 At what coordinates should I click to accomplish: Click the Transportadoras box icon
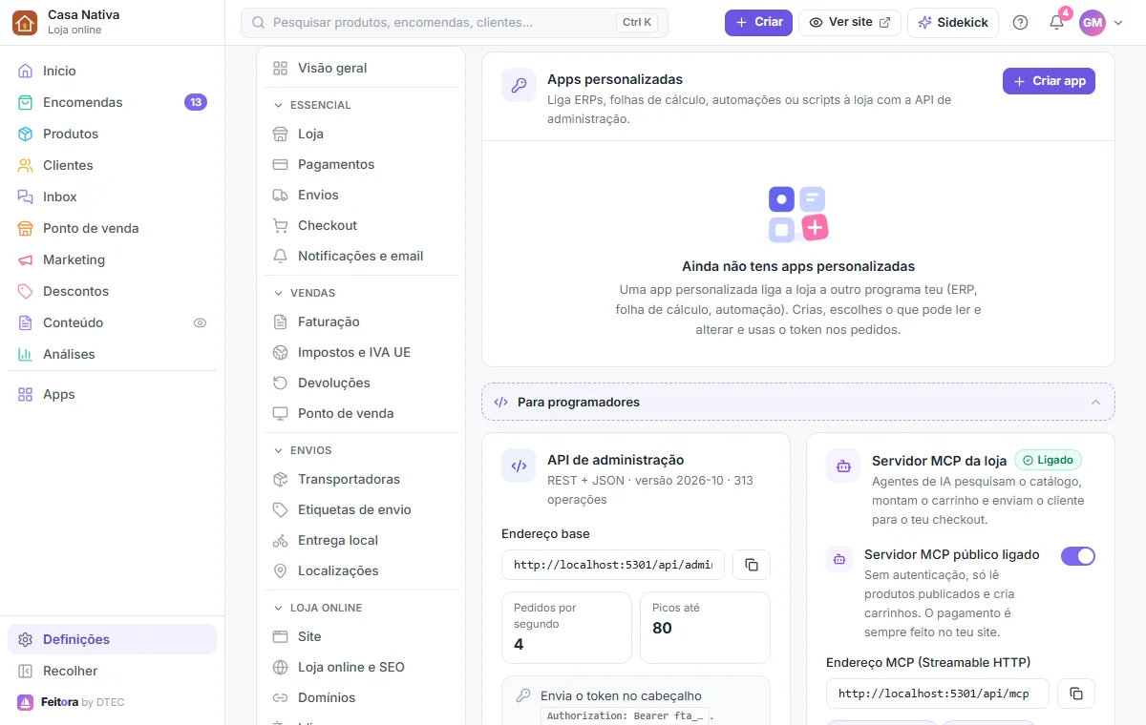(x=280, y=479)
